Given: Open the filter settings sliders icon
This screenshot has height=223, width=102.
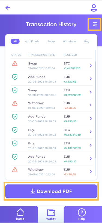Looking at the screenshot, I should pyautogui.click(x=95, y=24).
